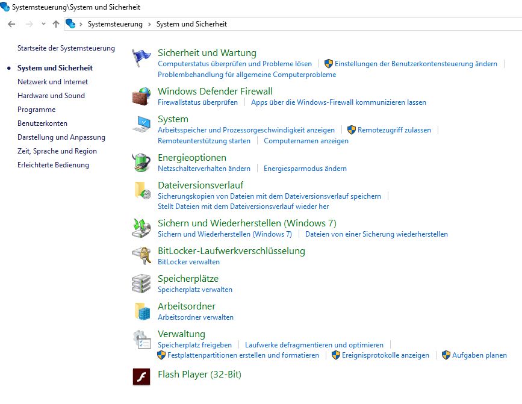Open Einstellungen der Benutzerkontensteuerung ändern

coord(416,64)
